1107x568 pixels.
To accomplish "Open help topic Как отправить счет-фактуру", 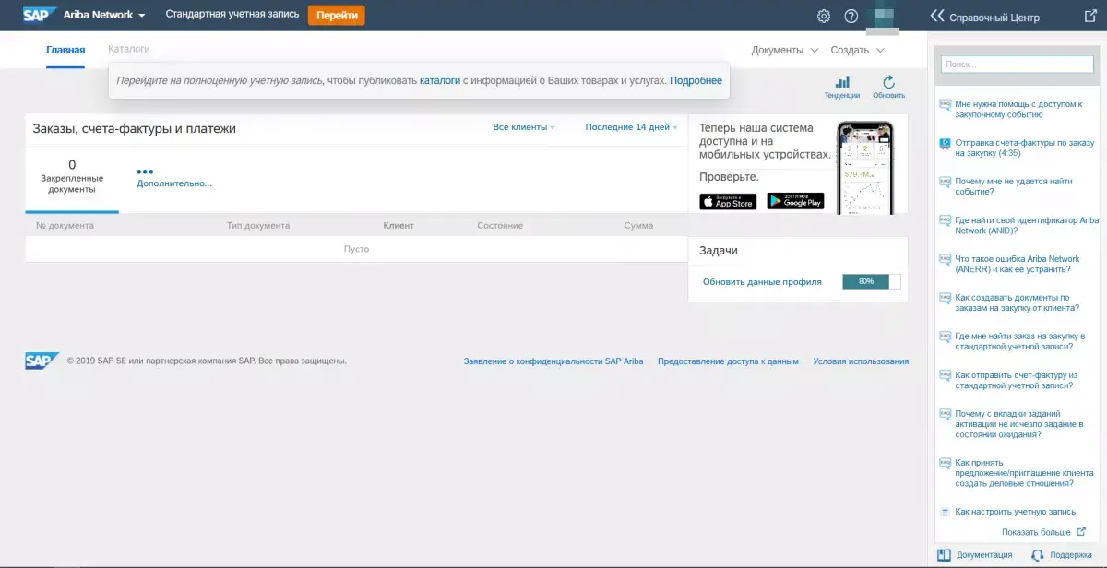I will pyautogui.click(x=1016, y=380).
